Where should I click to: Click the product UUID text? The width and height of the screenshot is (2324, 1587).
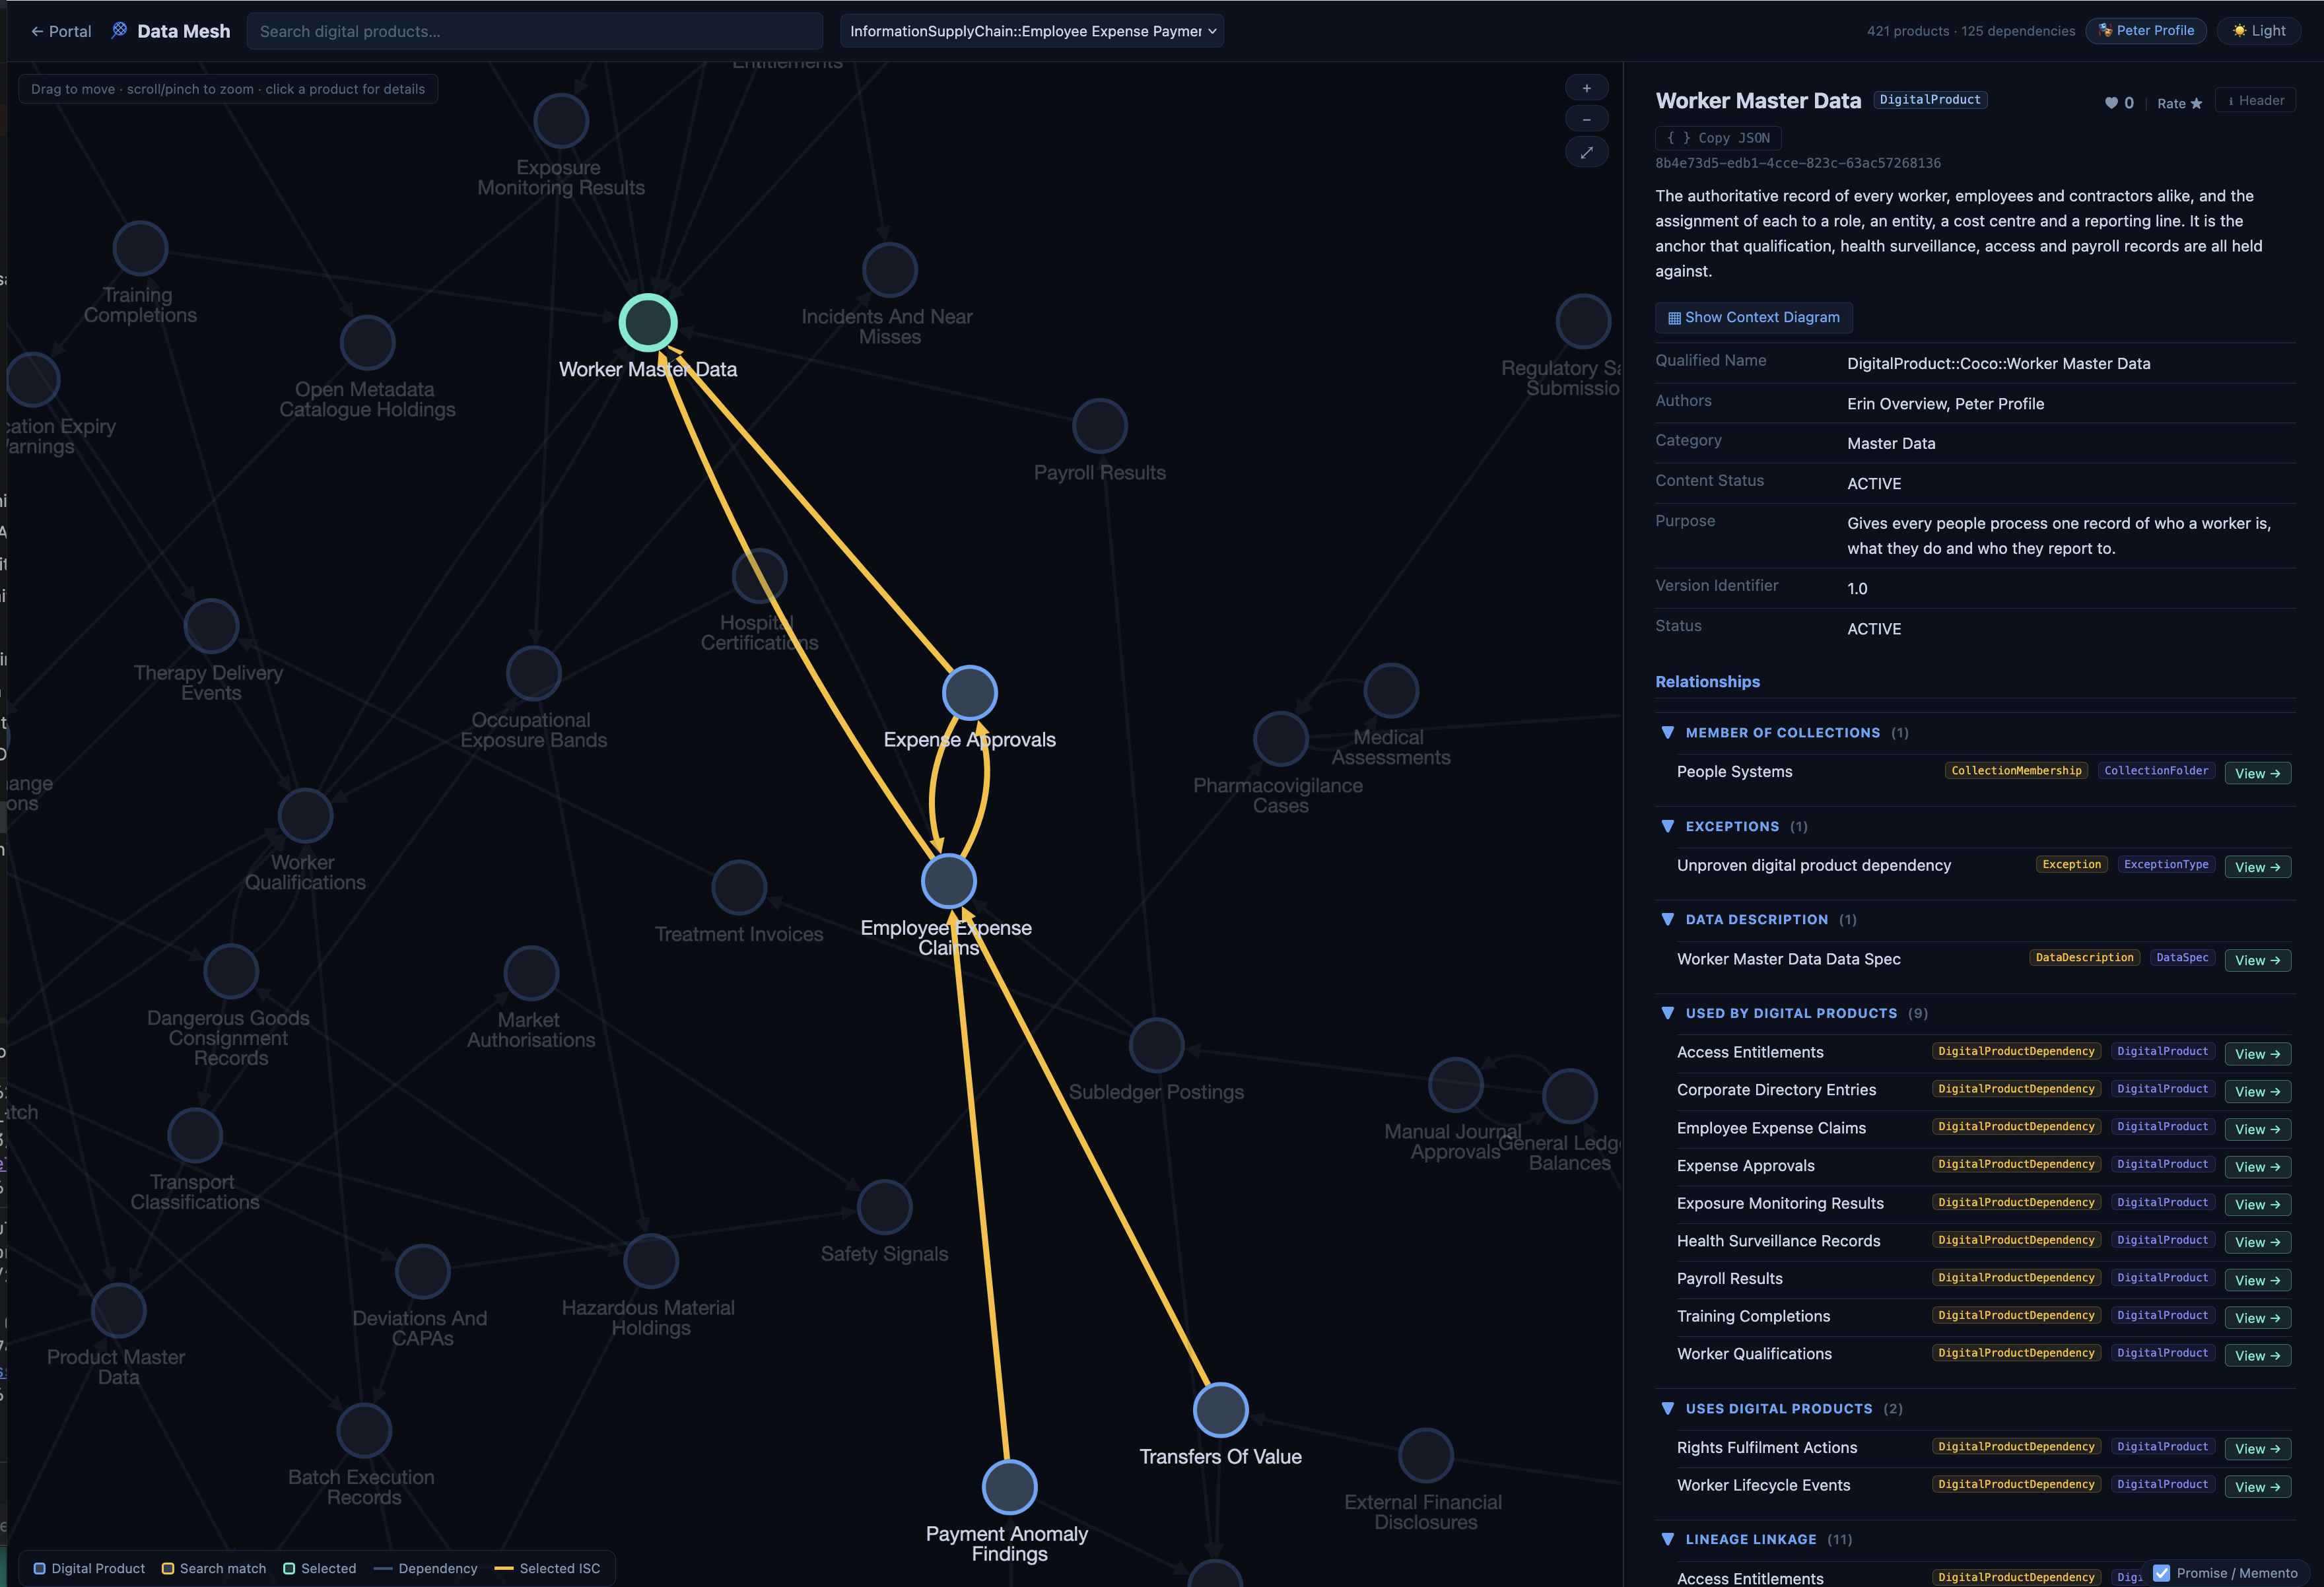(x=1797, y=163)
